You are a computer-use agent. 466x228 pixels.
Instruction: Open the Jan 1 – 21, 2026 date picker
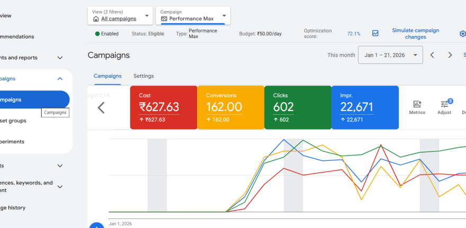point(390,55)
